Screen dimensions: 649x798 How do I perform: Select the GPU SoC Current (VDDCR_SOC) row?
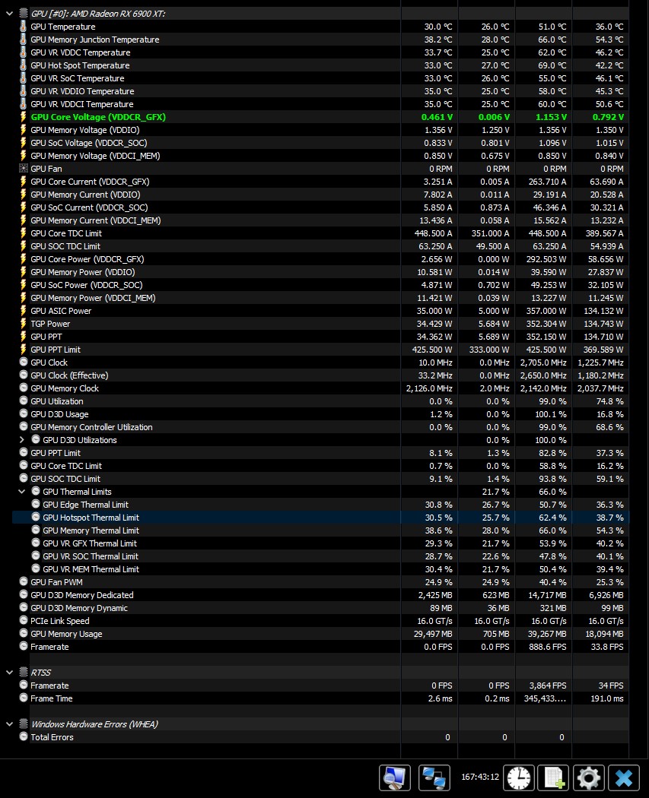click(x=321, y=207)
